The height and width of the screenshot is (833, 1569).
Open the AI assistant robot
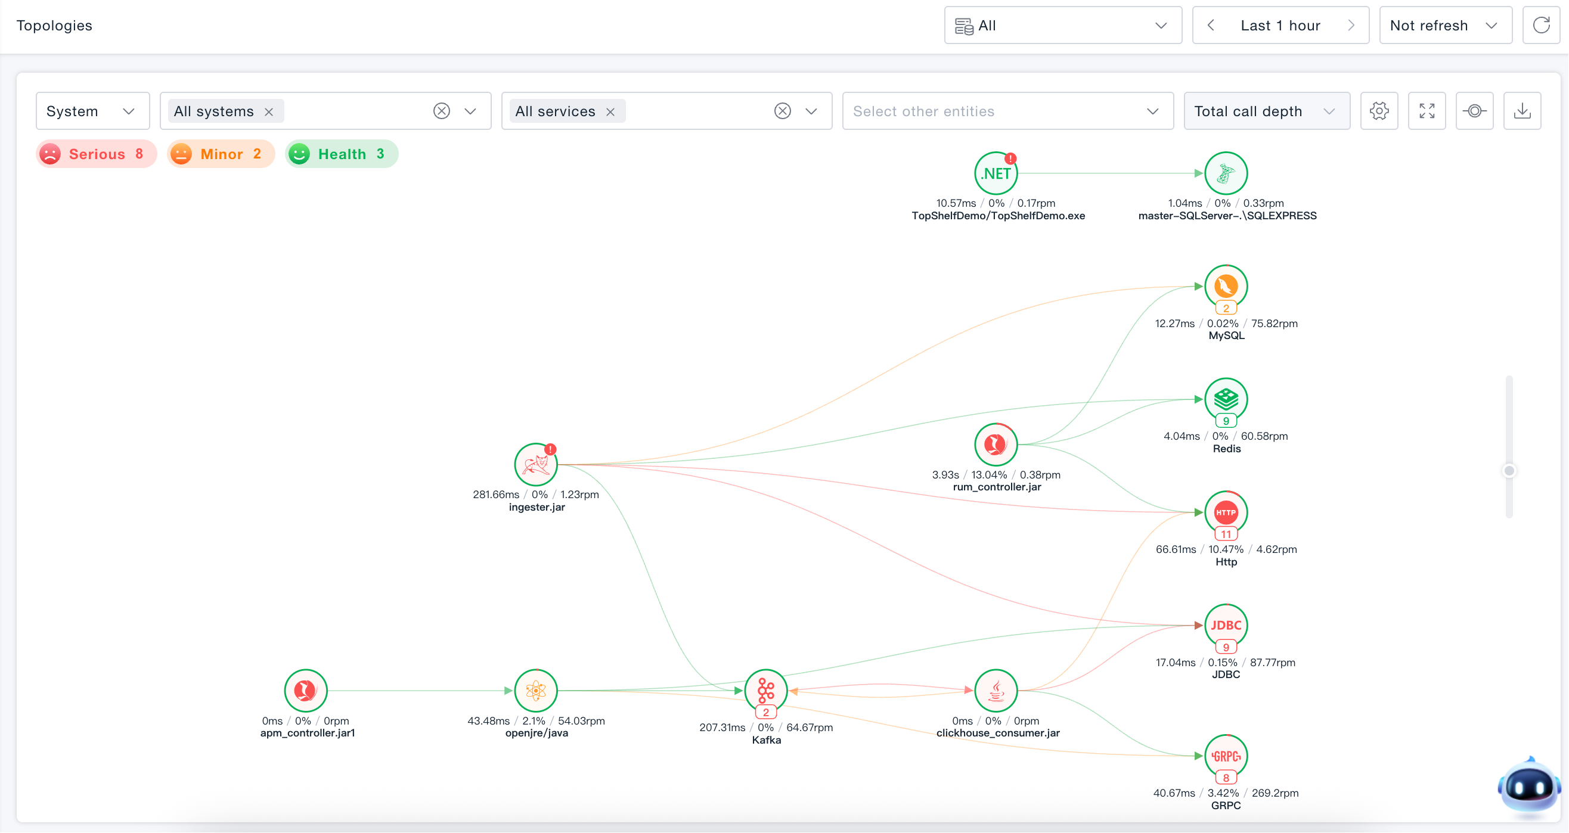tap(1528, 785)
